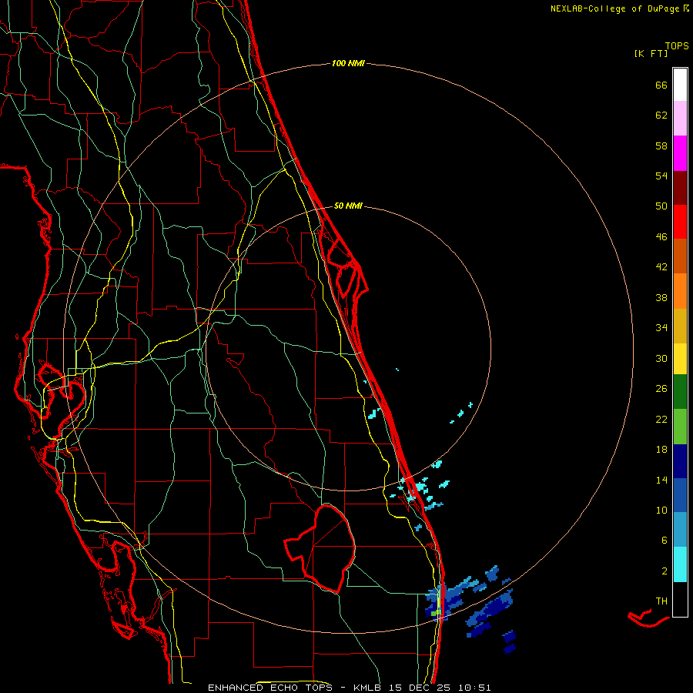Viewport: 693px width, 693px height.
Task: Click the TH legend label
Action: [661, 601]
